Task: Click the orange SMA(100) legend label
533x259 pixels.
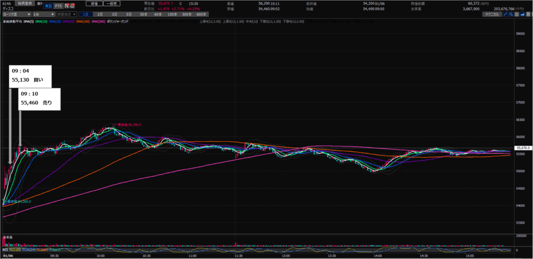Action: coord(84,21)
